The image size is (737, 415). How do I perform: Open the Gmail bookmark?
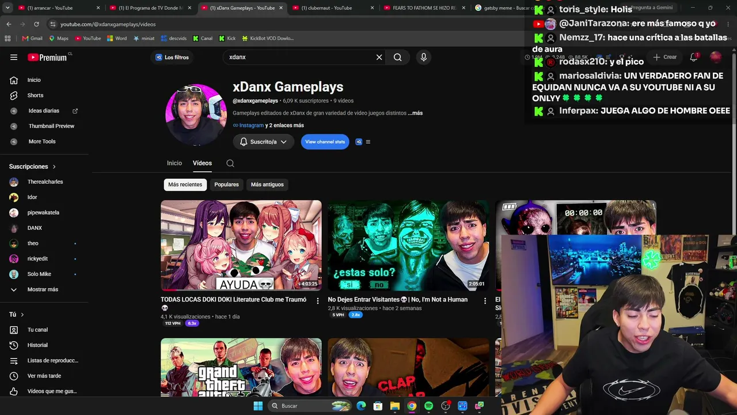(32, 38)
